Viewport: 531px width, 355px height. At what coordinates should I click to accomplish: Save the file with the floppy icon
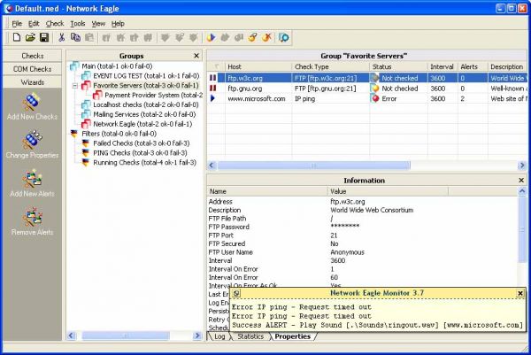click(43, 38)
